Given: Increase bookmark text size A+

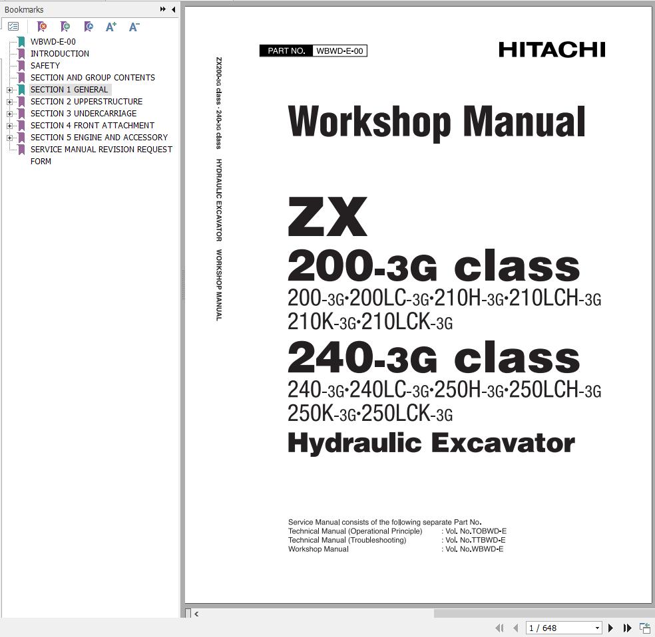Looking at the screenshot, I should [x=111, y=27].
